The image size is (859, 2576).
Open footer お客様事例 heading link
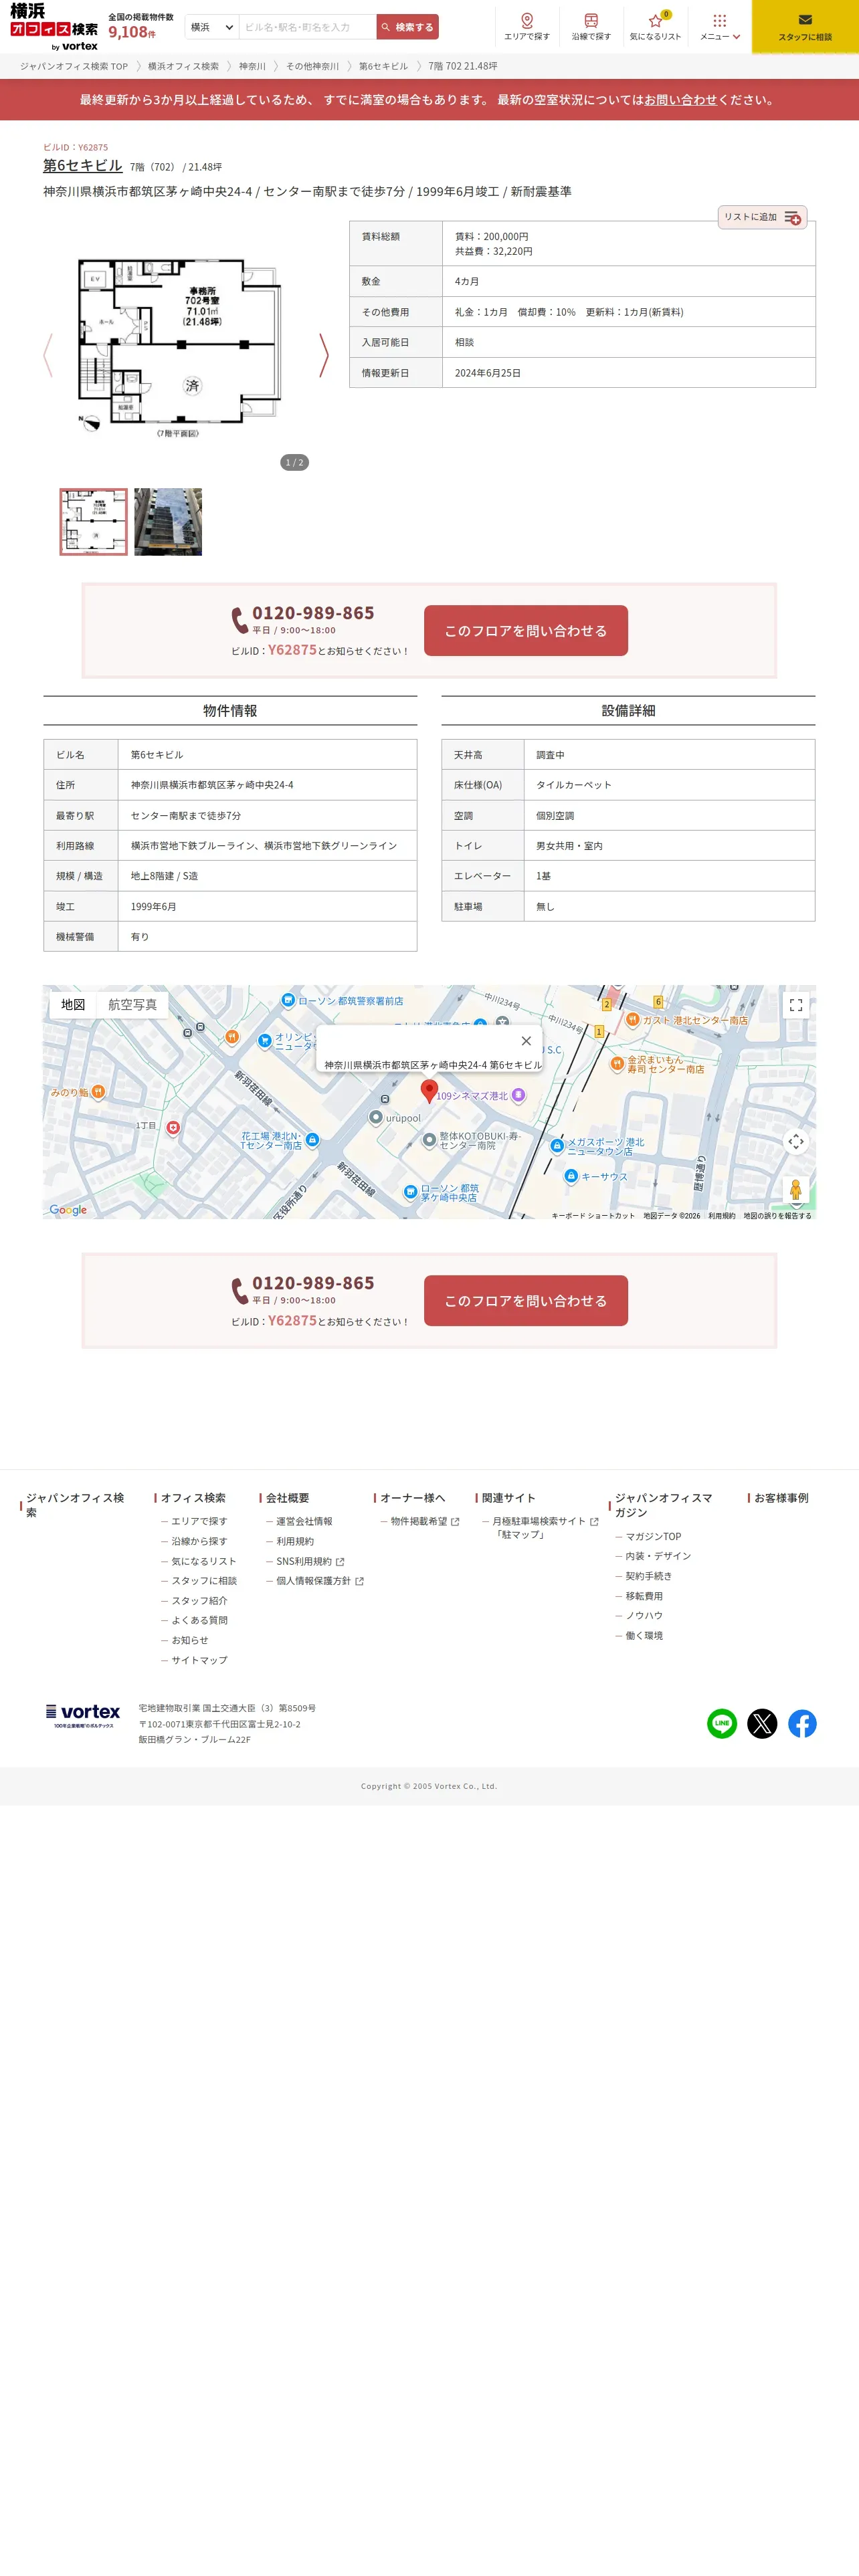coord(781,1498)
